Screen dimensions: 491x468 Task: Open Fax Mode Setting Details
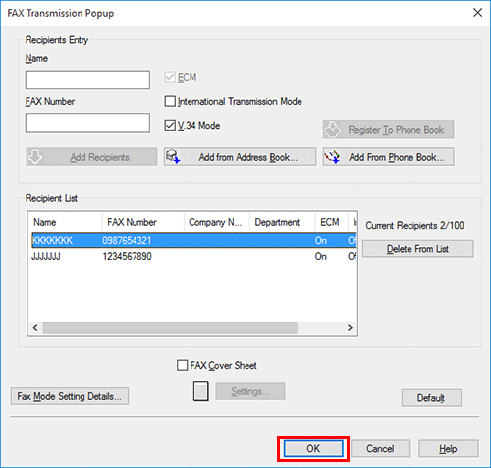(70, 396)
